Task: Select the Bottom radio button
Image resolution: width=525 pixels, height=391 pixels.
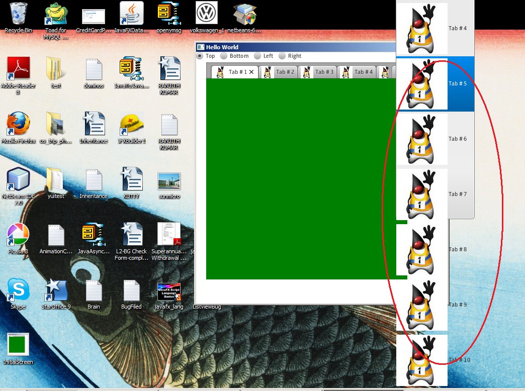Action: coord(224,56)
